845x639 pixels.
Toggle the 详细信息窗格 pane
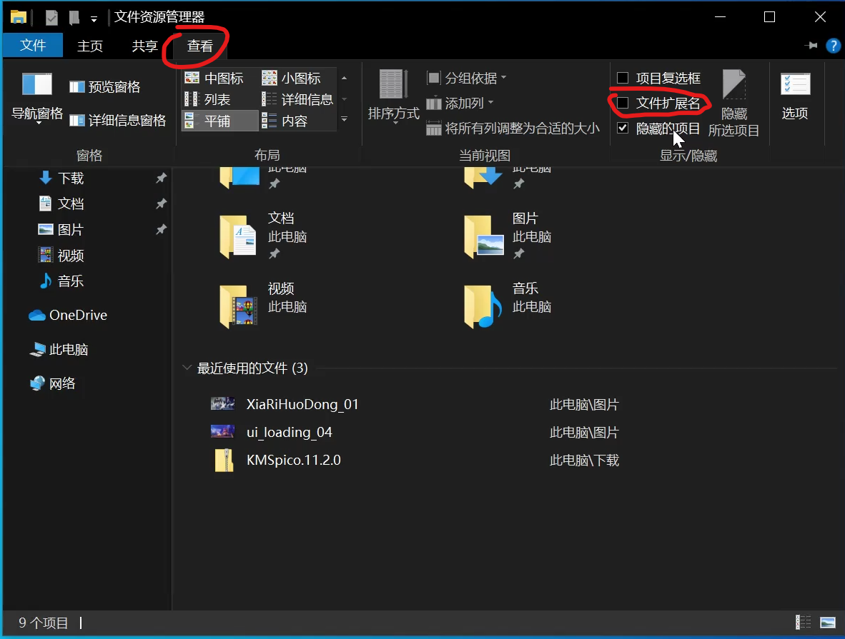[118, 120]
